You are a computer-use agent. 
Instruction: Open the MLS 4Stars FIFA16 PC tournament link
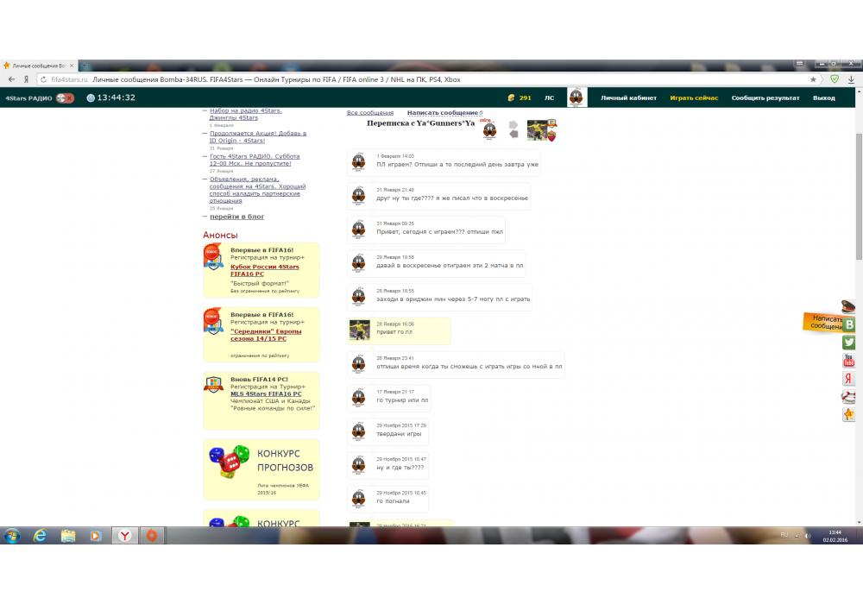click(266, 393)
